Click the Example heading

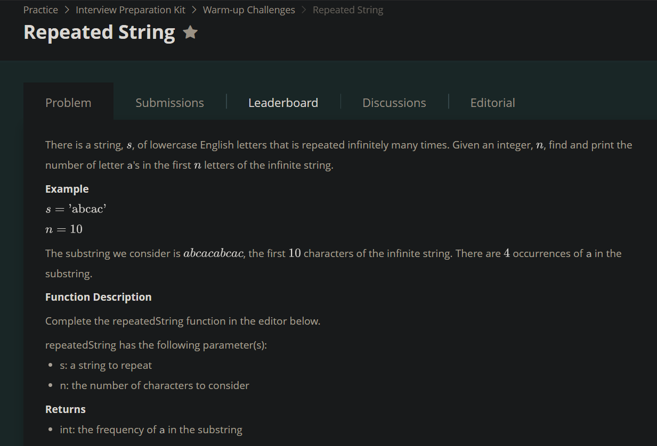coord(67,189)
